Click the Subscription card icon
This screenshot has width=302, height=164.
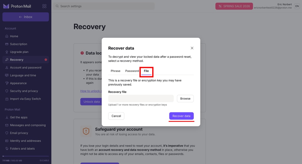pyautogui.click(x=7, y=44)
